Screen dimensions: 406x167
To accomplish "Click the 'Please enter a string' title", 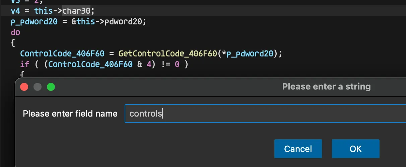I will (x=326, y=87).
